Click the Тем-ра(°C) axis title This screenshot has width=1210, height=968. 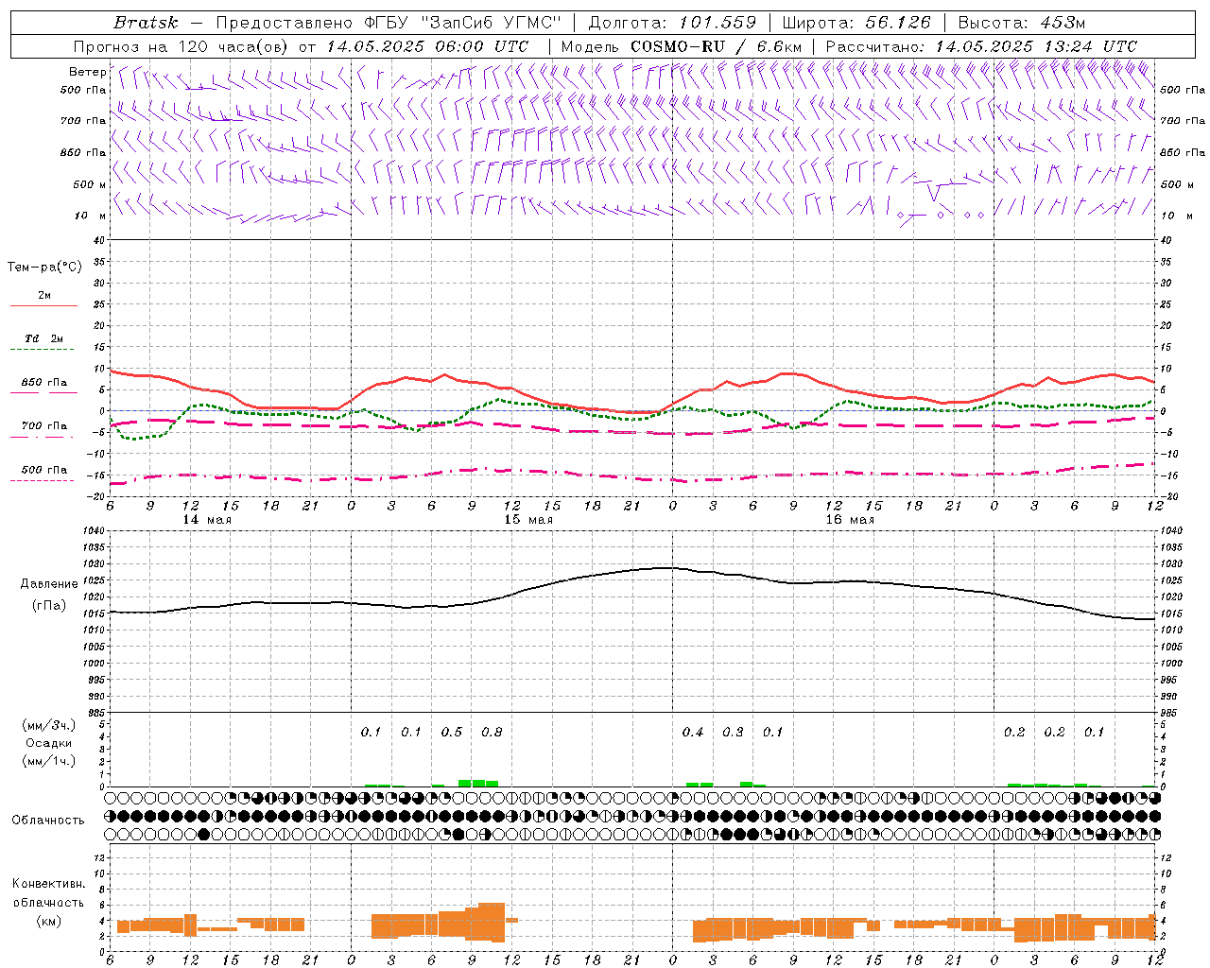click(x=44, y=268)
